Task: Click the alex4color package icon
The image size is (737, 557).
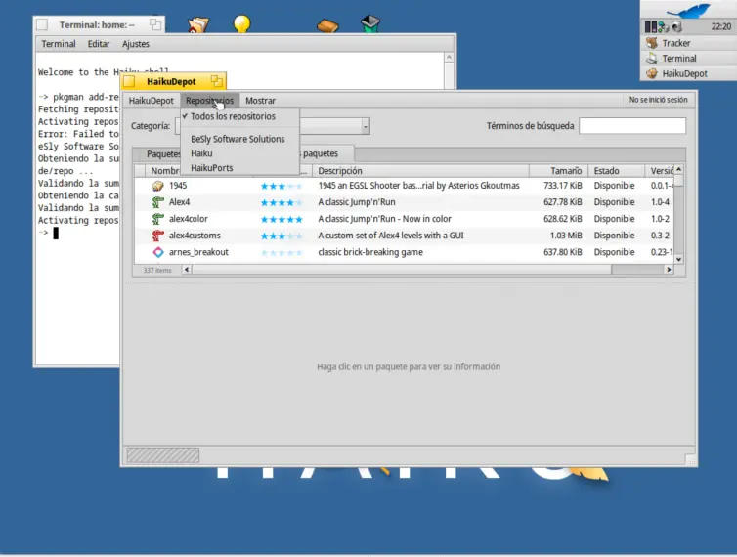Action: [158, 219]
